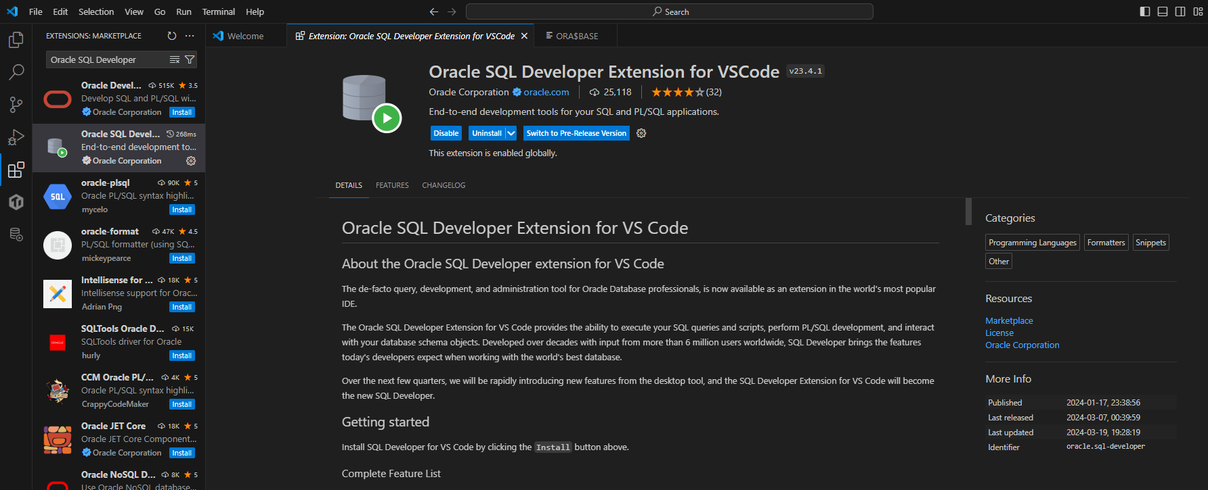
Task: Refresh the extensions marketplace list
Action: pyautogui.click(x=172, y=36)
